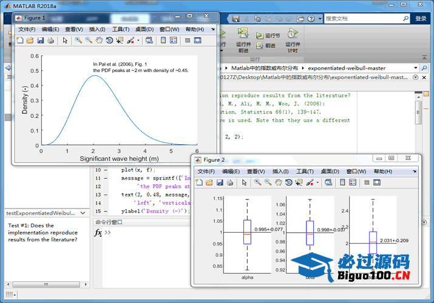Viewport: 434px width, 303px height.
Task: Open current folder path dropdown arrow
Action: click(x=415, y=68)
